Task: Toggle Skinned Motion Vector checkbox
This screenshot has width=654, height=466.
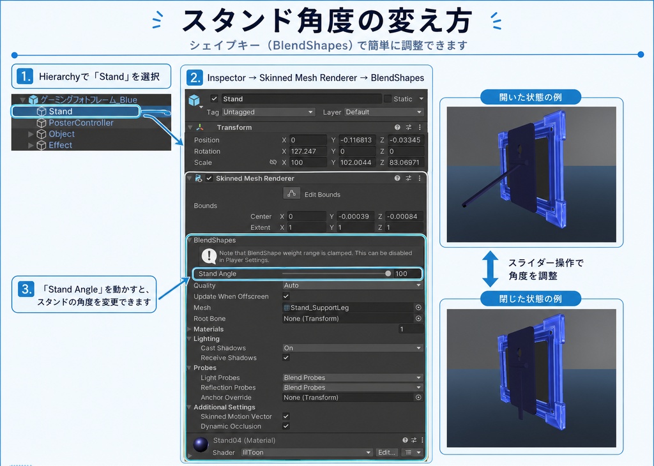Action: tap(286, 416)
